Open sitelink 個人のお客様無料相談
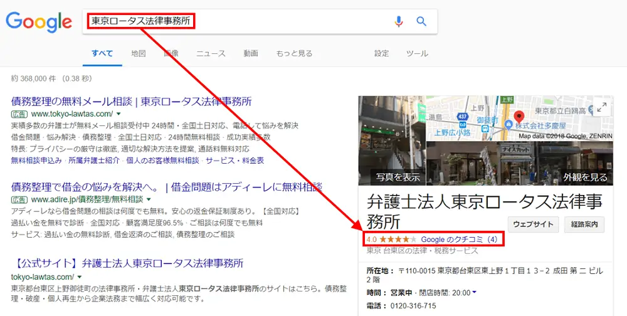Viewport: 627px width, 316px height. click(163, 161)
